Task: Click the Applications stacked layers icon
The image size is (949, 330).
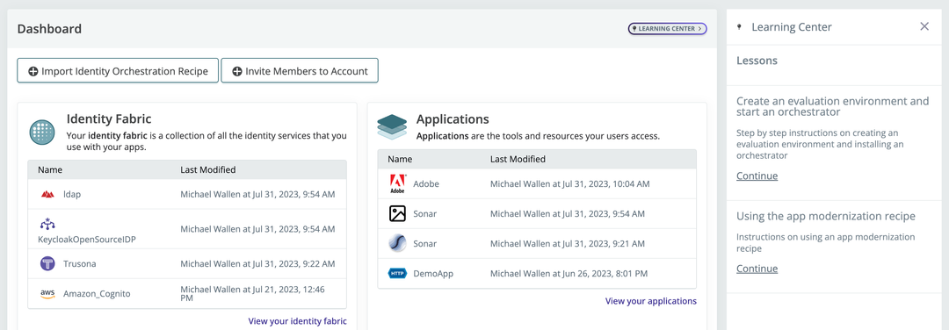Action: [392, 127]
